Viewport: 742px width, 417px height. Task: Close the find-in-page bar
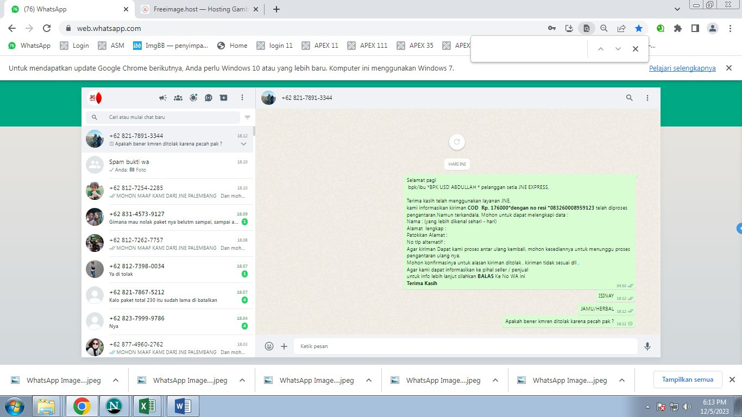coord(636,49)
